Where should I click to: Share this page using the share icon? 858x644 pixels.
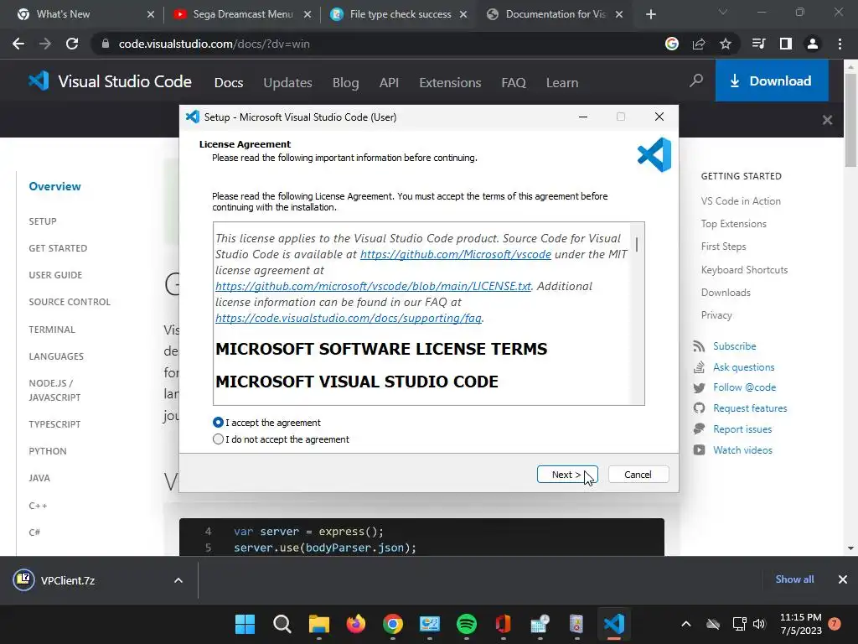[699, 44]
